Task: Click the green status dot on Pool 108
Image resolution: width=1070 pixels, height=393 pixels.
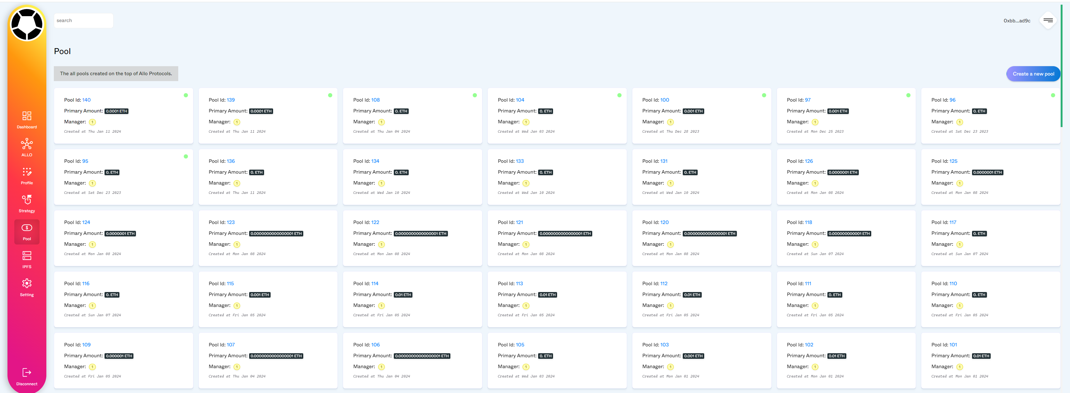Action: click(x=474, y=95)
